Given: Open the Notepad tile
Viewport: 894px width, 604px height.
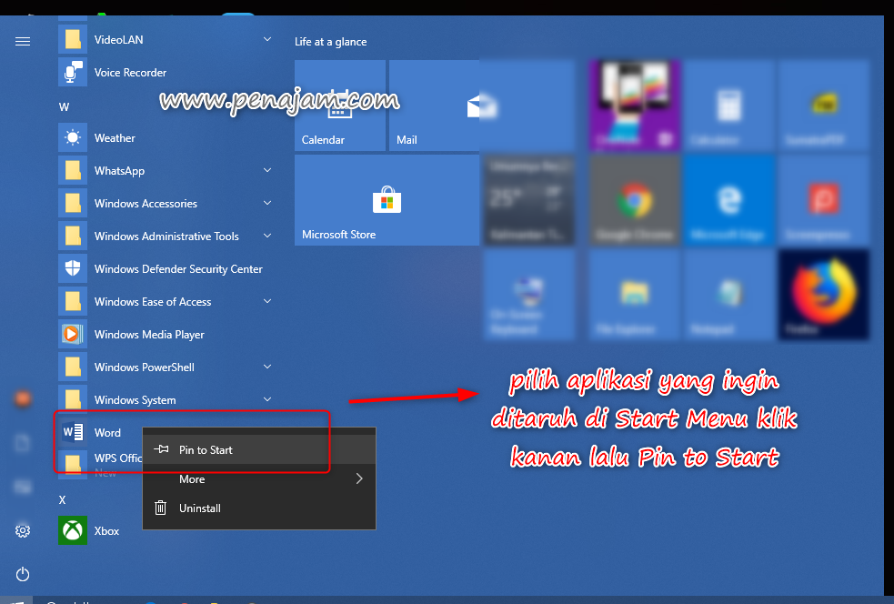Looking at the screenshot, I should [728, 295].
